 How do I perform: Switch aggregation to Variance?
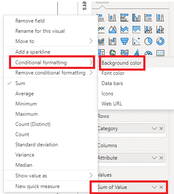tap(51, 155)
